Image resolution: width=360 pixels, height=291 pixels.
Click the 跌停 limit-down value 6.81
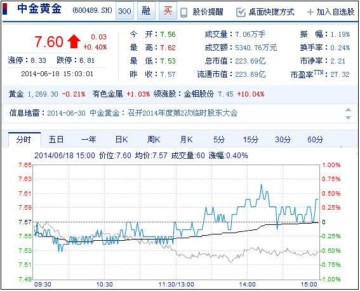87,60
